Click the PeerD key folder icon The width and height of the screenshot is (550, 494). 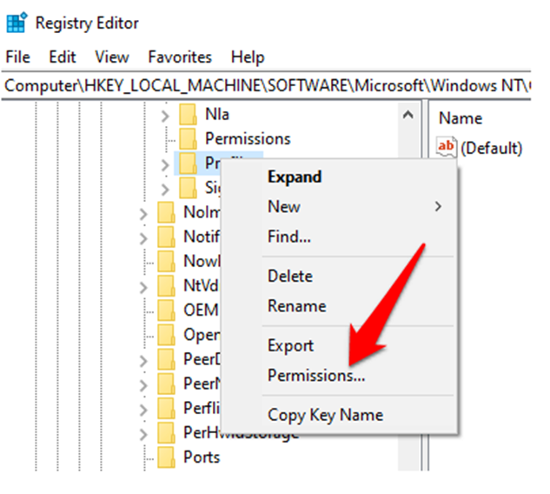(x=166, y=359)
